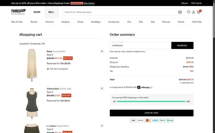Image resolution: width=215 pixels, height=133 pixels.
Task: Open shopping cart icon
Action: coord(199,12)
